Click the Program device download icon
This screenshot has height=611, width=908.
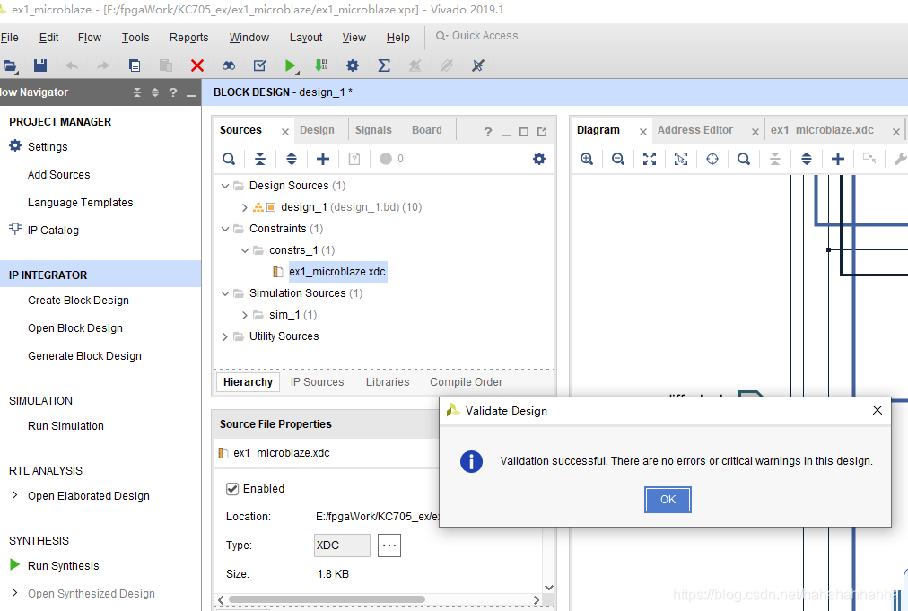(x=321, y=65)
